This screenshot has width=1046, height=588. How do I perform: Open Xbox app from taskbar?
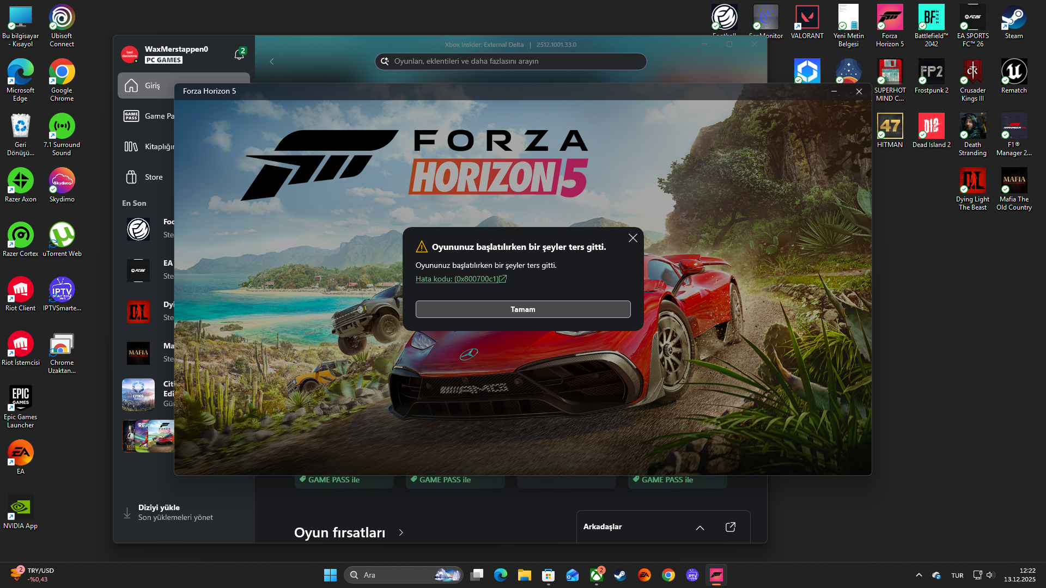(597, 575)
